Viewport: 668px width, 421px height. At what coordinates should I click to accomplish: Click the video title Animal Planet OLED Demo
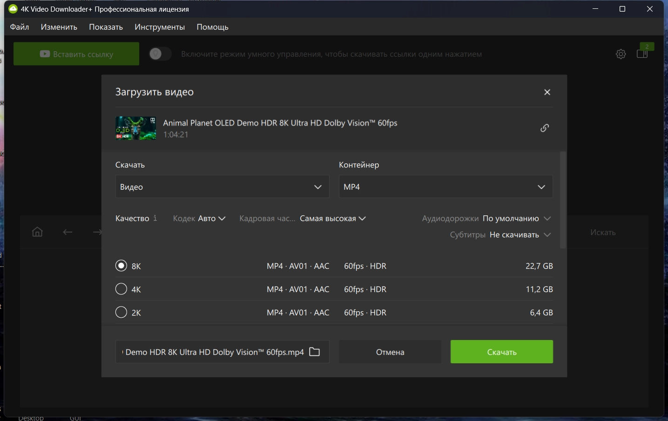click(x=280, y=123)
